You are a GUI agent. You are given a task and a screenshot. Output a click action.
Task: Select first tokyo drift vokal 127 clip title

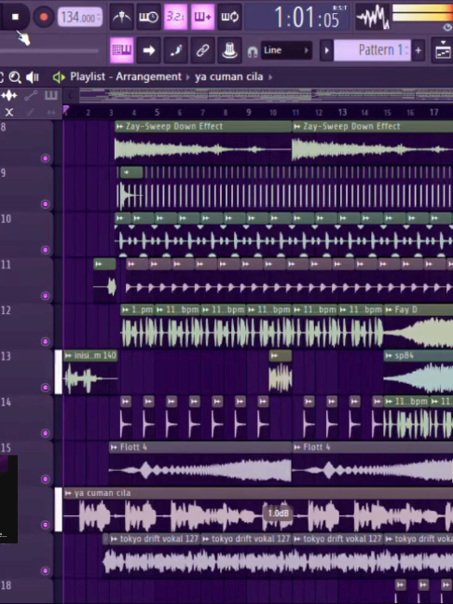159,539
